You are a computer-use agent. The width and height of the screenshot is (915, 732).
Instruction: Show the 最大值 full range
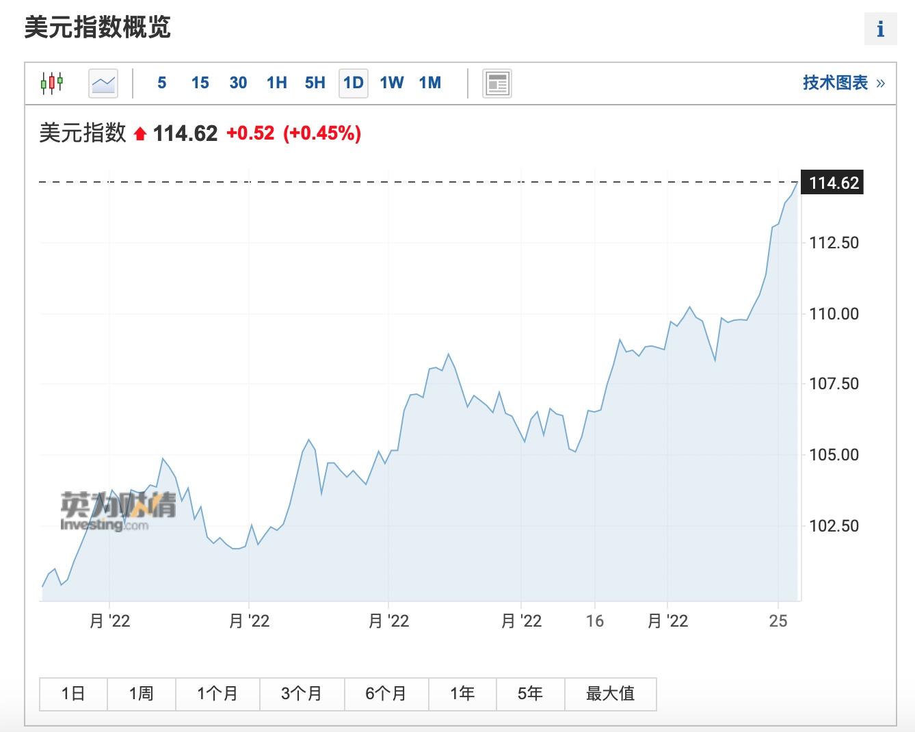pos(610,694)
